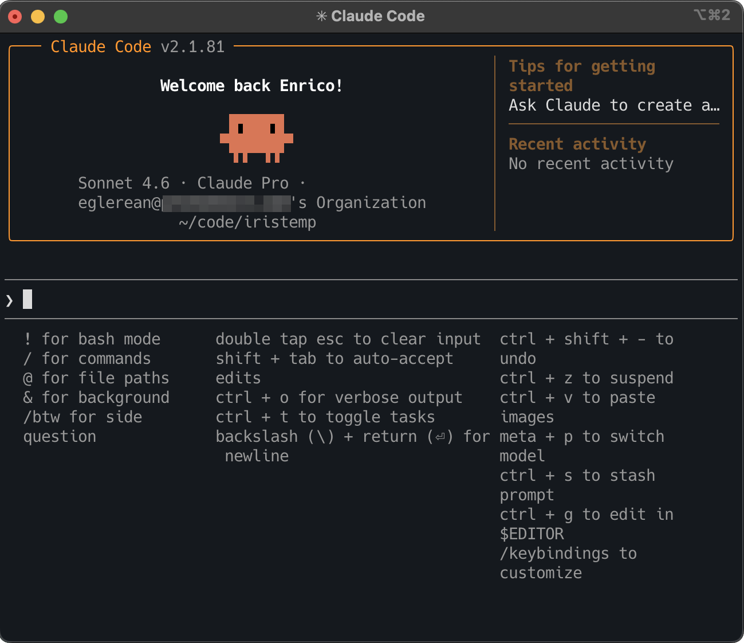Click the option-command-2 shortcut indicator

click(x=712, y=15)
